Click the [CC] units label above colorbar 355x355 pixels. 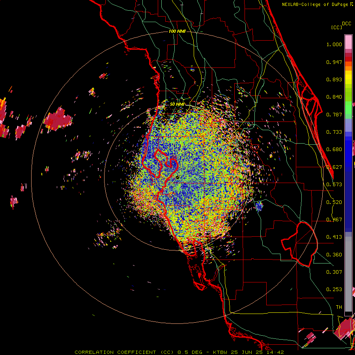click(336, 27)
